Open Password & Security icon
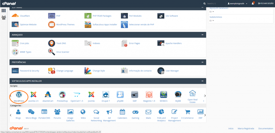The image size is (275, 133). pos(15,71)
